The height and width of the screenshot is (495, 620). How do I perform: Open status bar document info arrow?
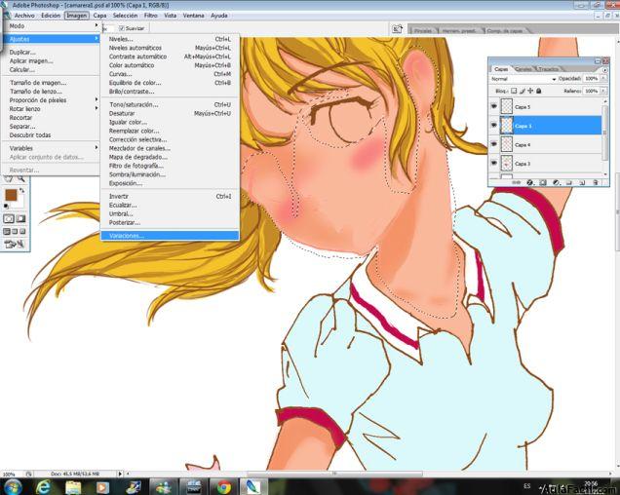[120, 474]
